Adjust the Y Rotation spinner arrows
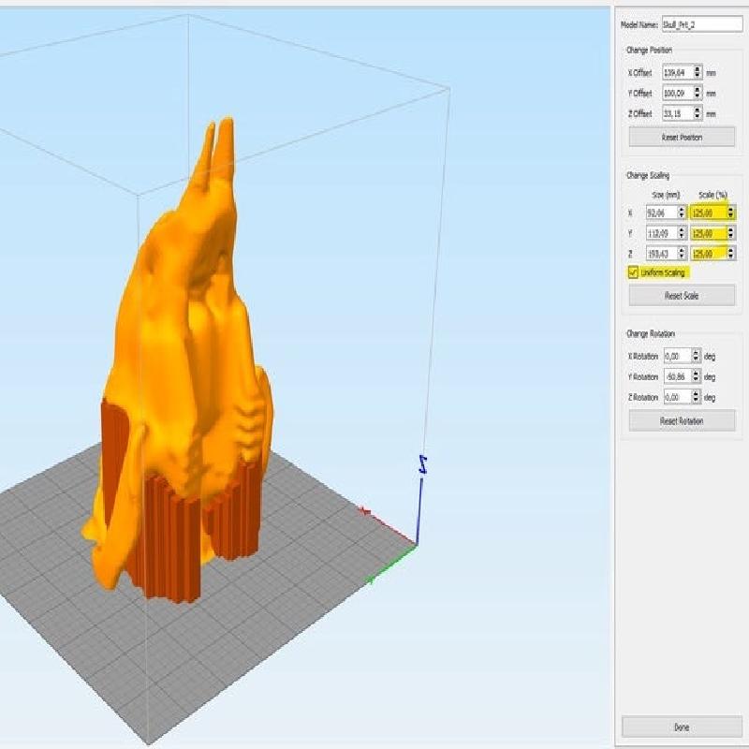The image size is (749, 749). pos(696,376)
